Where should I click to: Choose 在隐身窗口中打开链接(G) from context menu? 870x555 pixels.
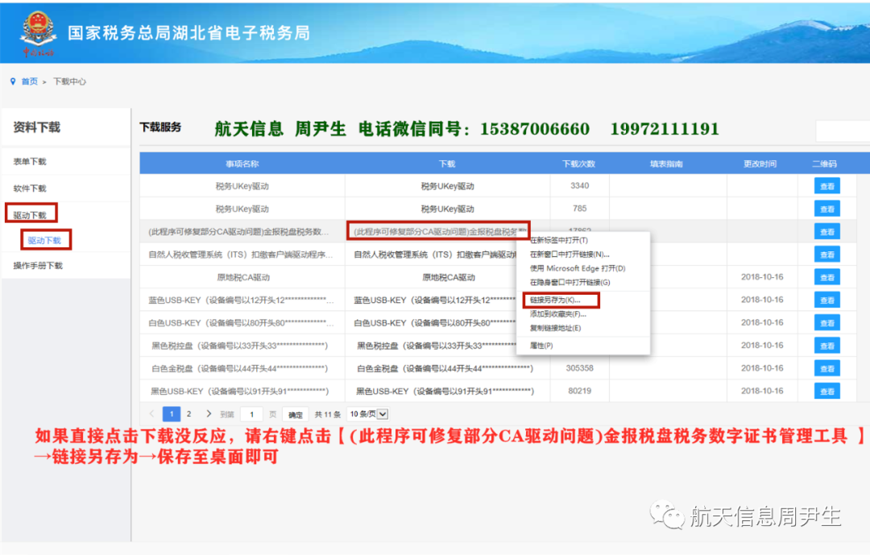[570, 283]
